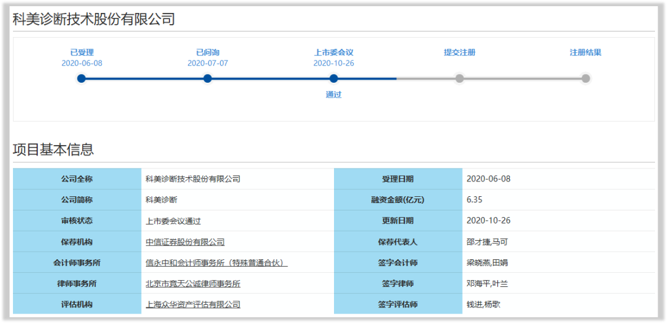Click the 已受理 timeline step dot
668x324 pixels.
tap(82, 78)
